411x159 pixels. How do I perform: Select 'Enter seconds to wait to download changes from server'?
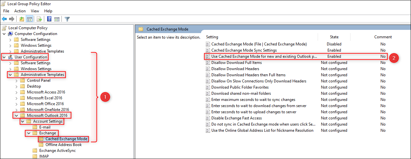pyautogui.click(x=259, y=106)
